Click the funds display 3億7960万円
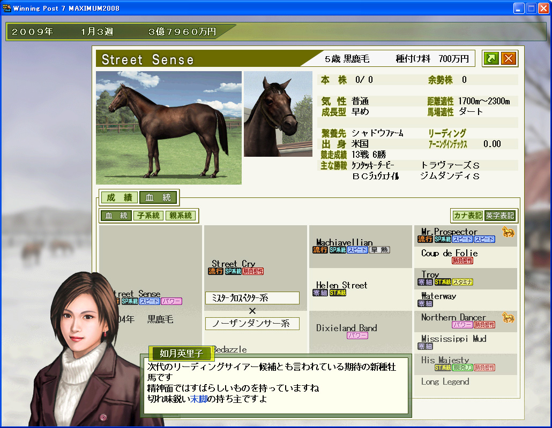Screen dimensions: 552x428 coord(182,32)
